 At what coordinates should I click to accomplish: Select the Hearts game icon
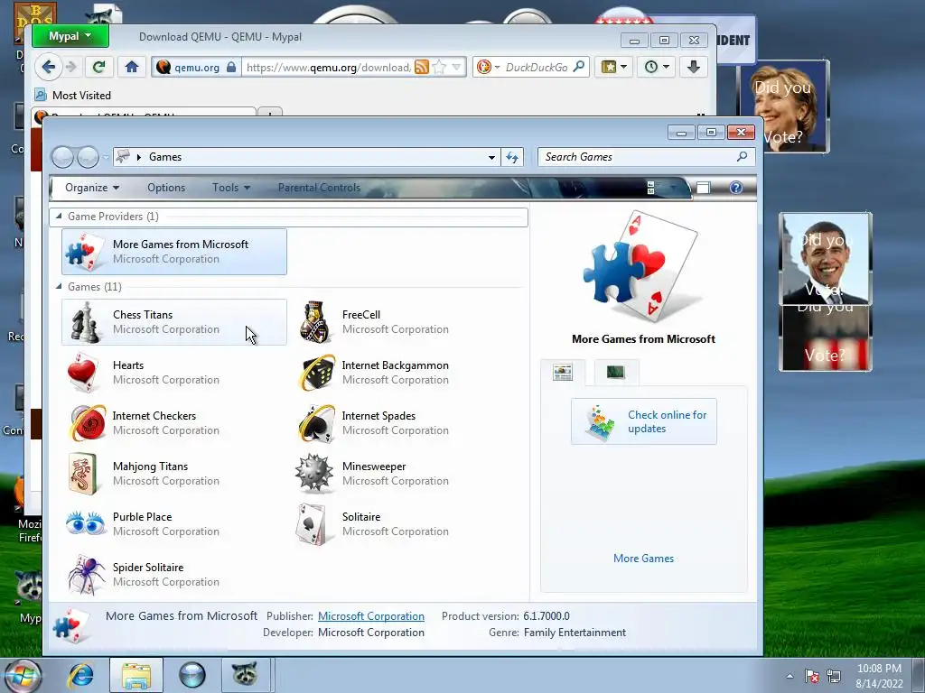coord(82,373)
